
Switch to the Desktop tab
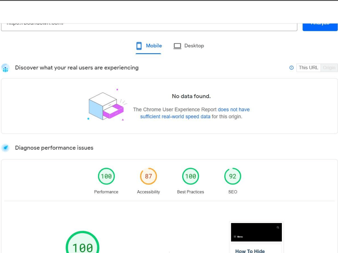pyautogui.click(x=189, y=46)
